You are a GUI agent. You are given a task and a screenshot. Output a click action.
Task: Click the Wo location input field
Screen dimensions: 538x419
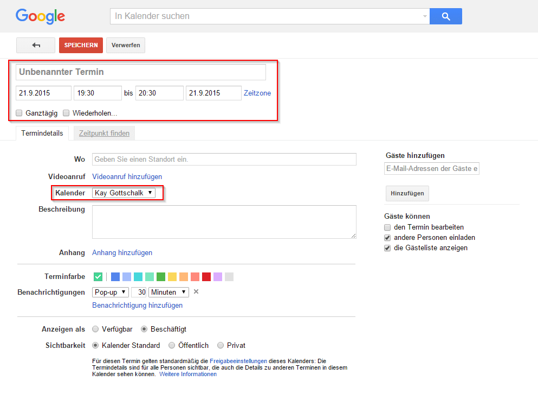click(224, 159)
